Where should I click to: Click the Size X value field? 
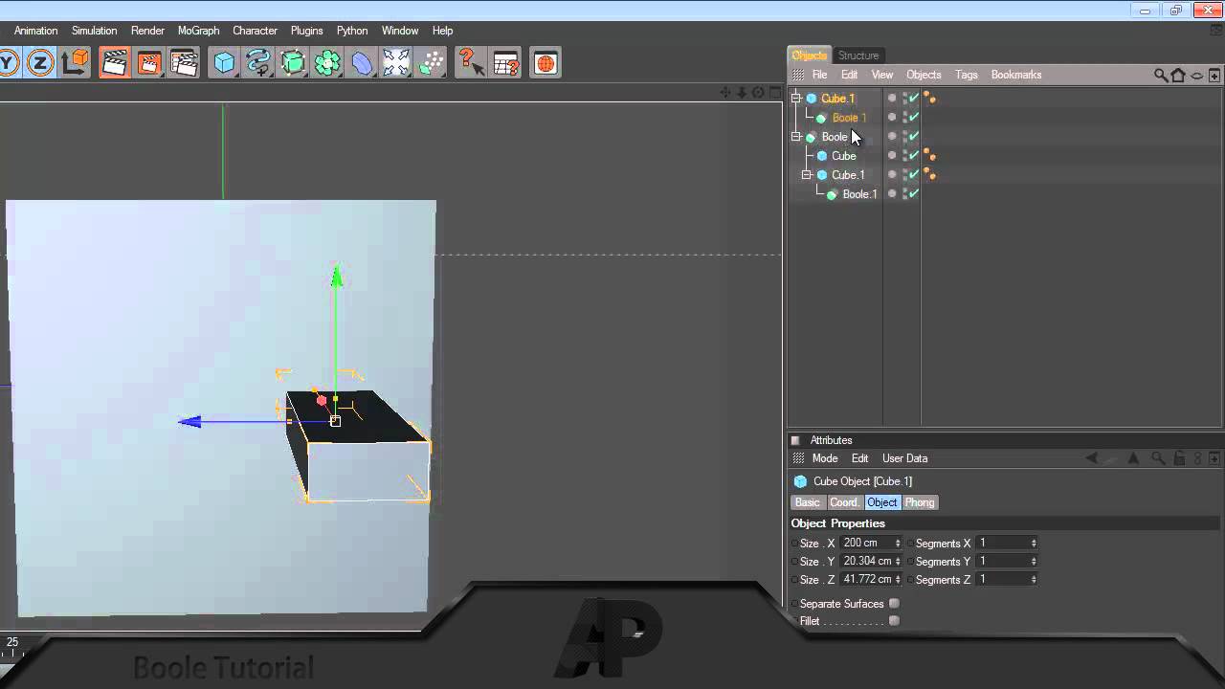coord(866,543)
